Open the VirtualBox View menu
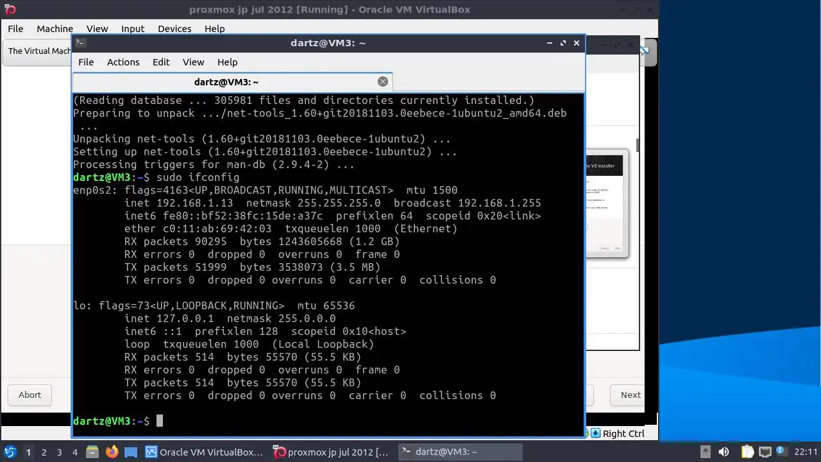Image resolution: width=821 pixels, height=462 pixels. pyautogui.click(x=97, y=28)
